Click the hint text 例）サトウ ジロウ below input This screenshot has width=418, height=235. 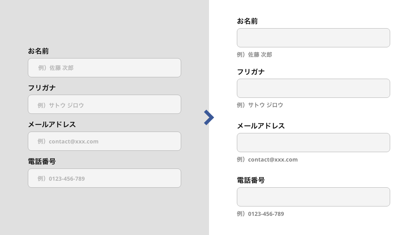point(260,105)
